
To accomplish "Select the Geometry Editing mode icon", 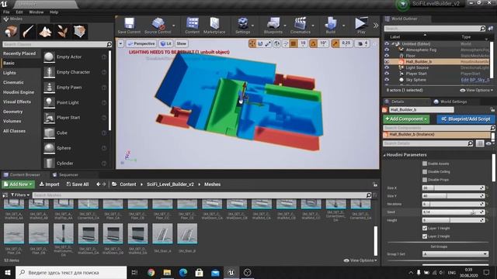I will tap(79, 32).
